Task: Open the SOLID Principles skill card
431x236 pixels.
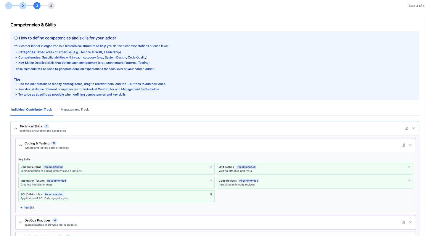Action: [x=116, y=196]
